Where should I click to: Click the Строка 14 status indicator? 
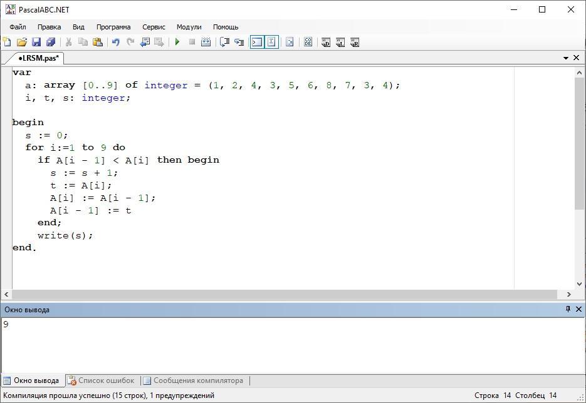pos(493,395)
